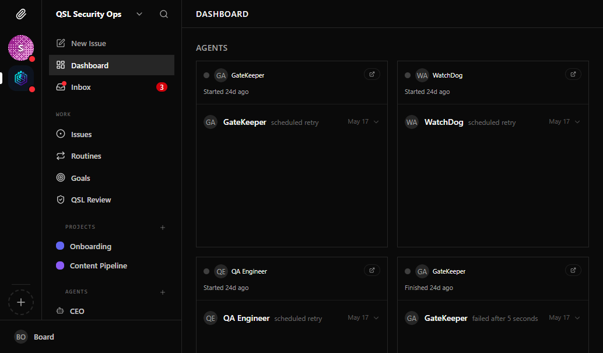Click the Onboarding project color dot
Screen dimensions: 603x353
pos(60,246)
